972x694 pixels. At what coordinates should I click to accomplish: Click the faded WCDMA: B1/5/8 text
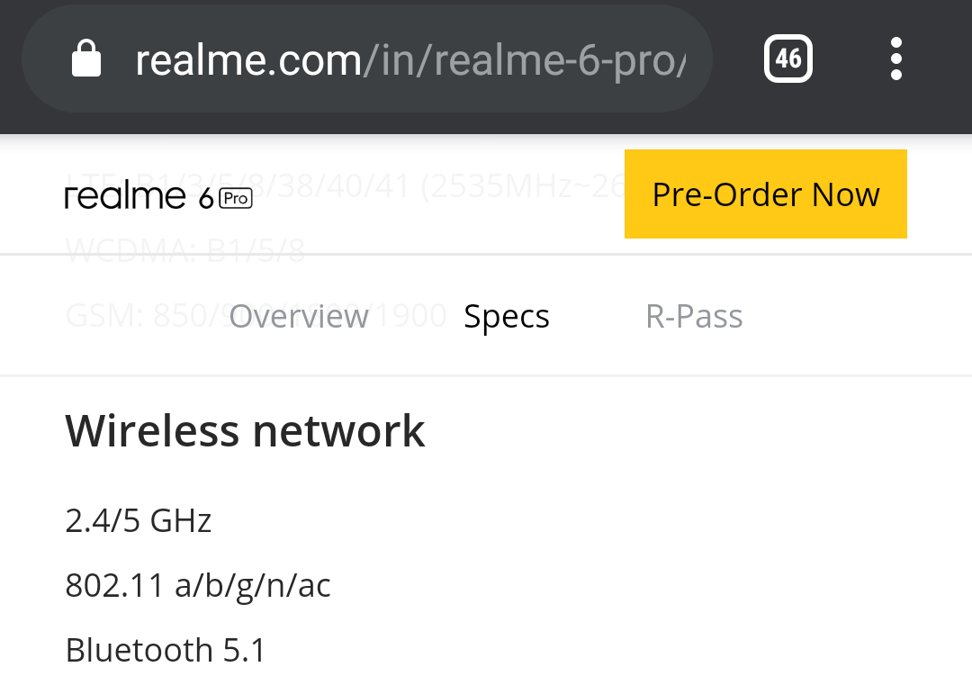[185, 250]
